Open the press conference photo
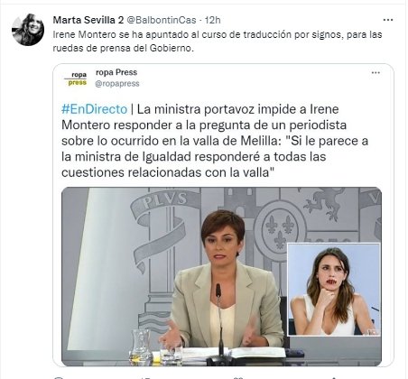 pyautogui.click(x=221, y=276)
